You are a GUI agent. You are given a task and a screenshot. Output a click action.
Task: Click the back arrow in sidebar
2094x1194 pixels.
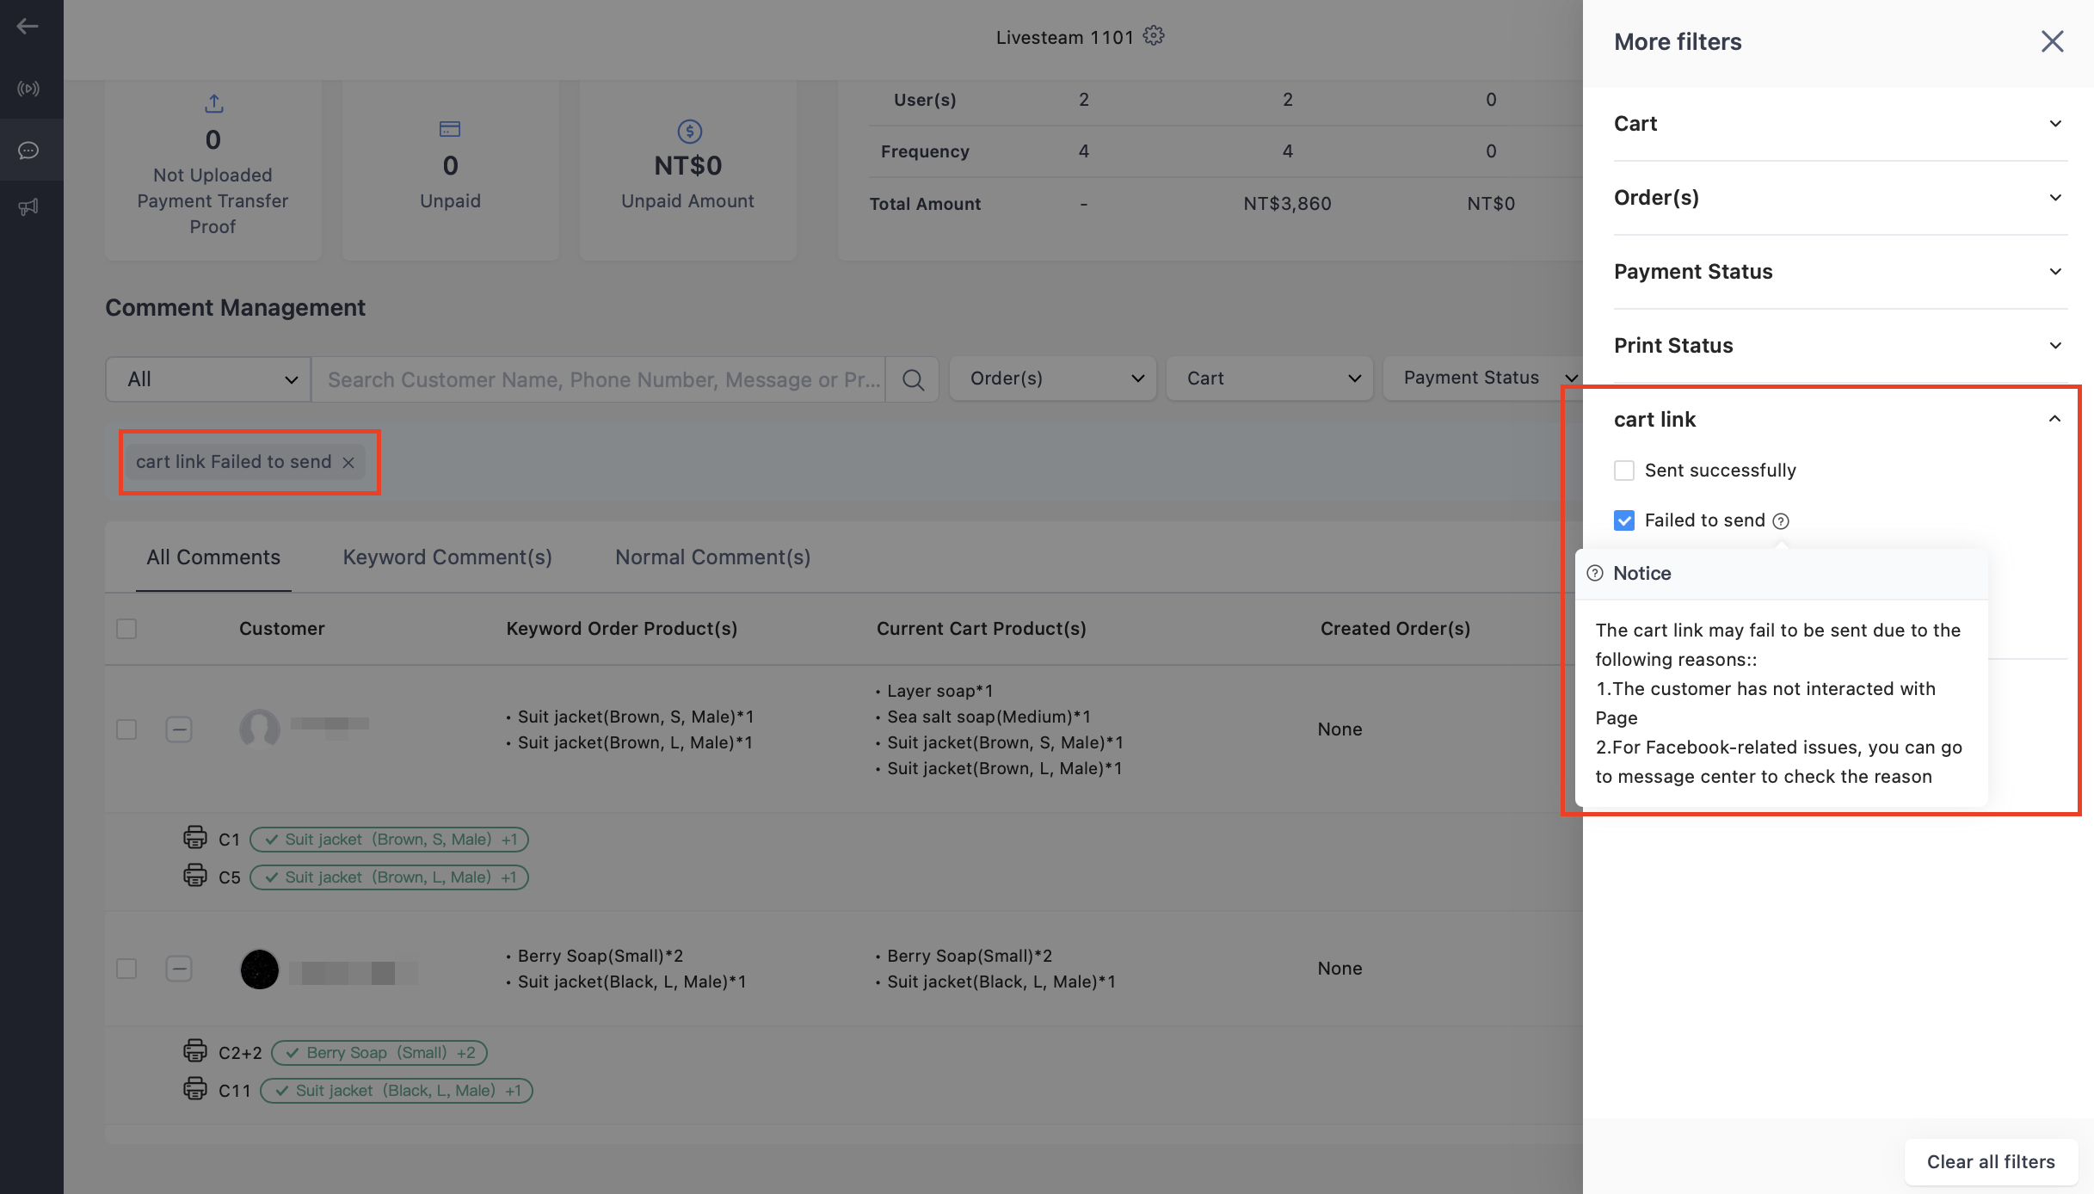point(28,26)
